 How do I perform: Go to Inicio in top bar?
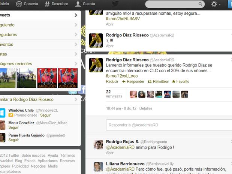pyautogui.click(x=4, y=4)
